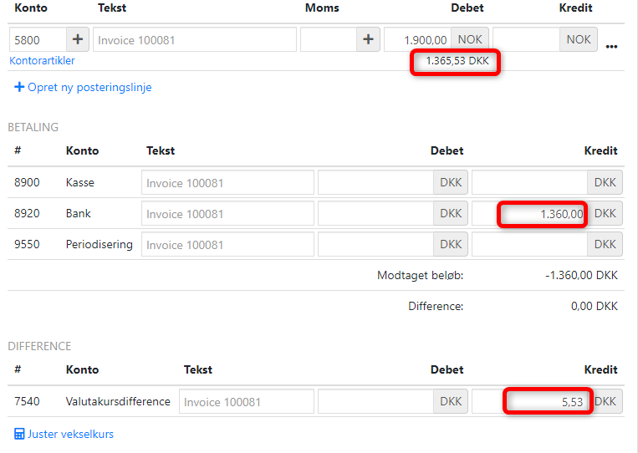This screenshot has width=638, height=453.
Task: Click the plus button beside the Moms field
Action: 368,39
